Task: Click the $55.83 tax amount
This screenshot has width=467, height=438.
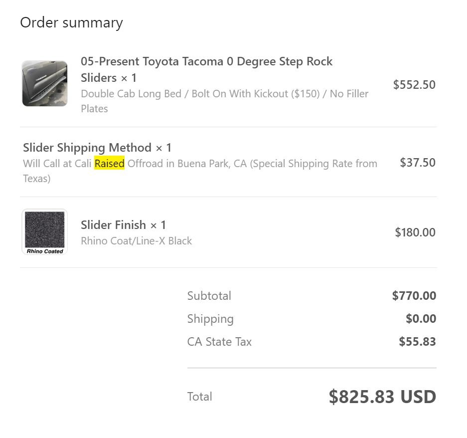Action: [418, 341]
